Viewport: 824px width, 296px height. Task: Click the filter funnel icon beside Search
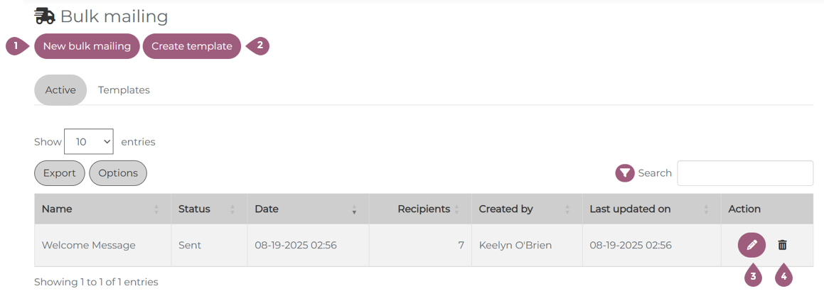pos(624,173)
